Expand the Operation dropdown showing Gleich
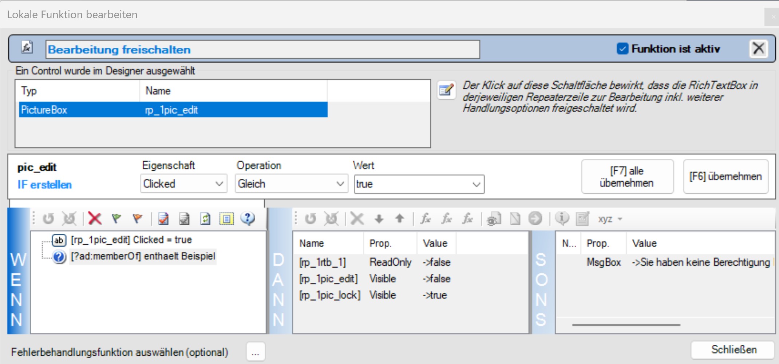 tap(291, 184)
